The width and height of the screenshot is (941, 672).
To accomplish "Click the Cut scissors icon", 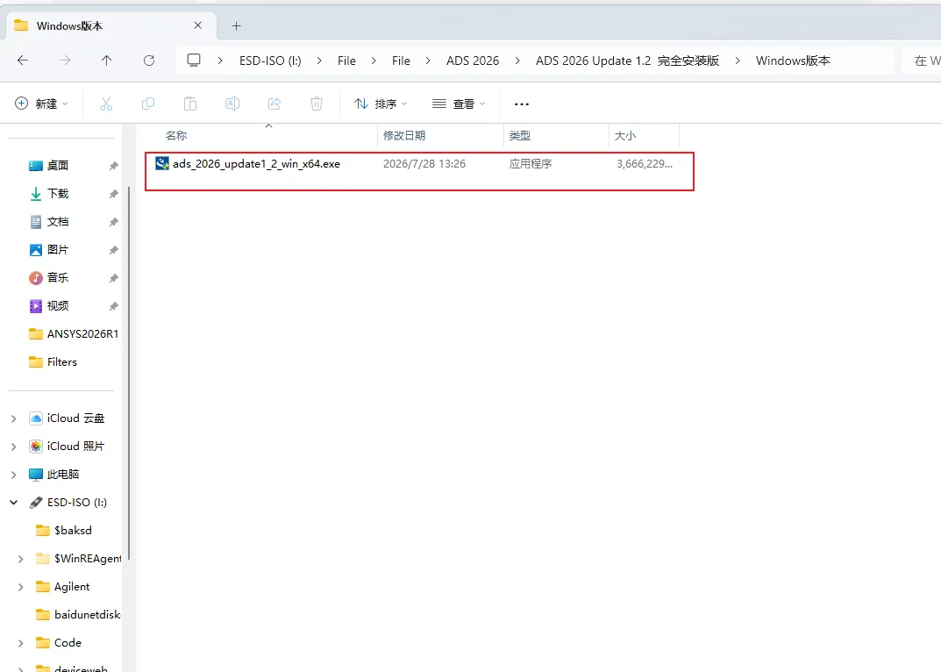I will 106,104.
